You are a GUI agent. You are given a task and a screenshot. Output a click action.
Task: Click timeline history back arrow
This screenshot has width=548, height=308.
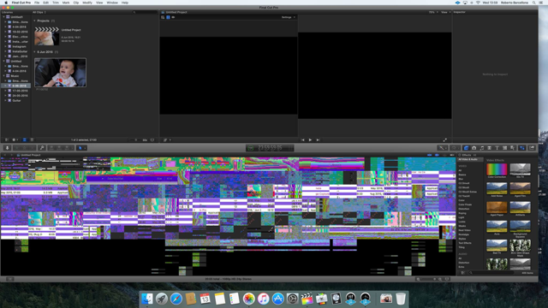(x=5, y=155)
